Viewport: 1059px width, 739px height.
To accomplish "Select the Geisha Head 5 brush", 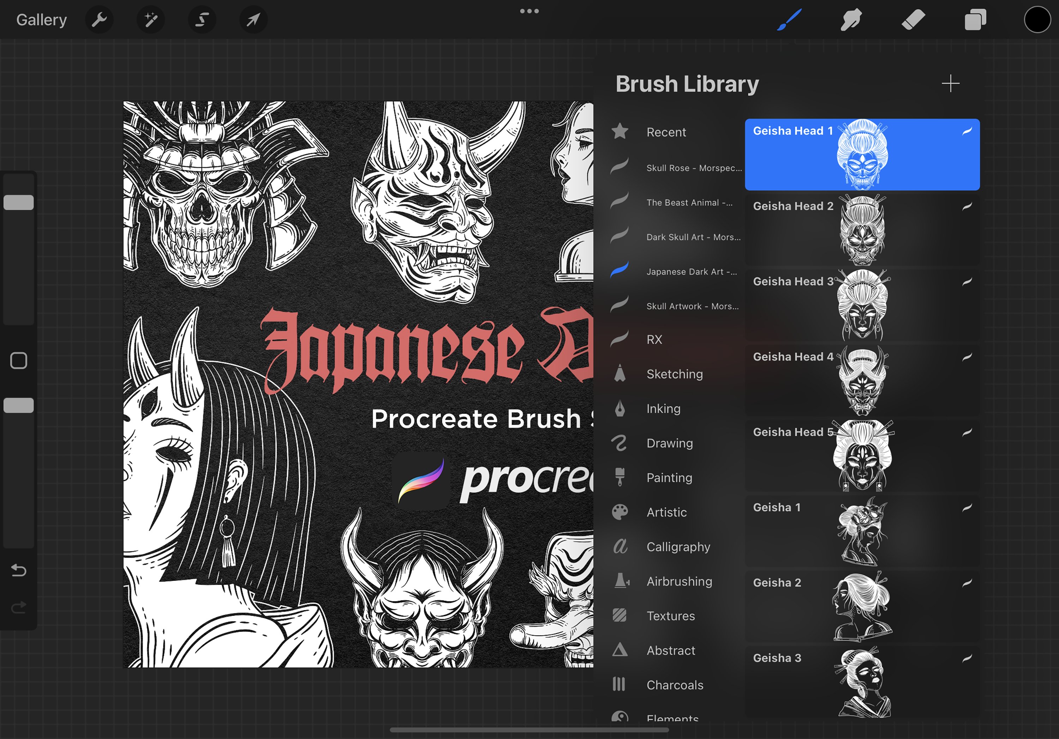I will pos(862,455).
